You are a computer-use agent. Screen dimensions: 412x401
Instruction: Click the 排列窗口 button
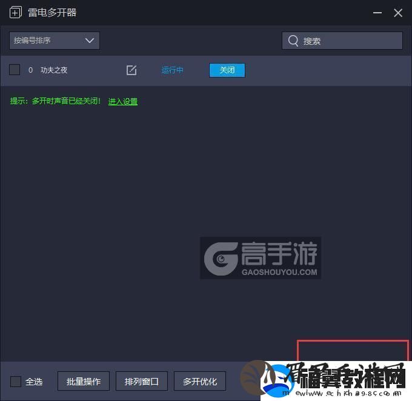click(x=142, y=381)
